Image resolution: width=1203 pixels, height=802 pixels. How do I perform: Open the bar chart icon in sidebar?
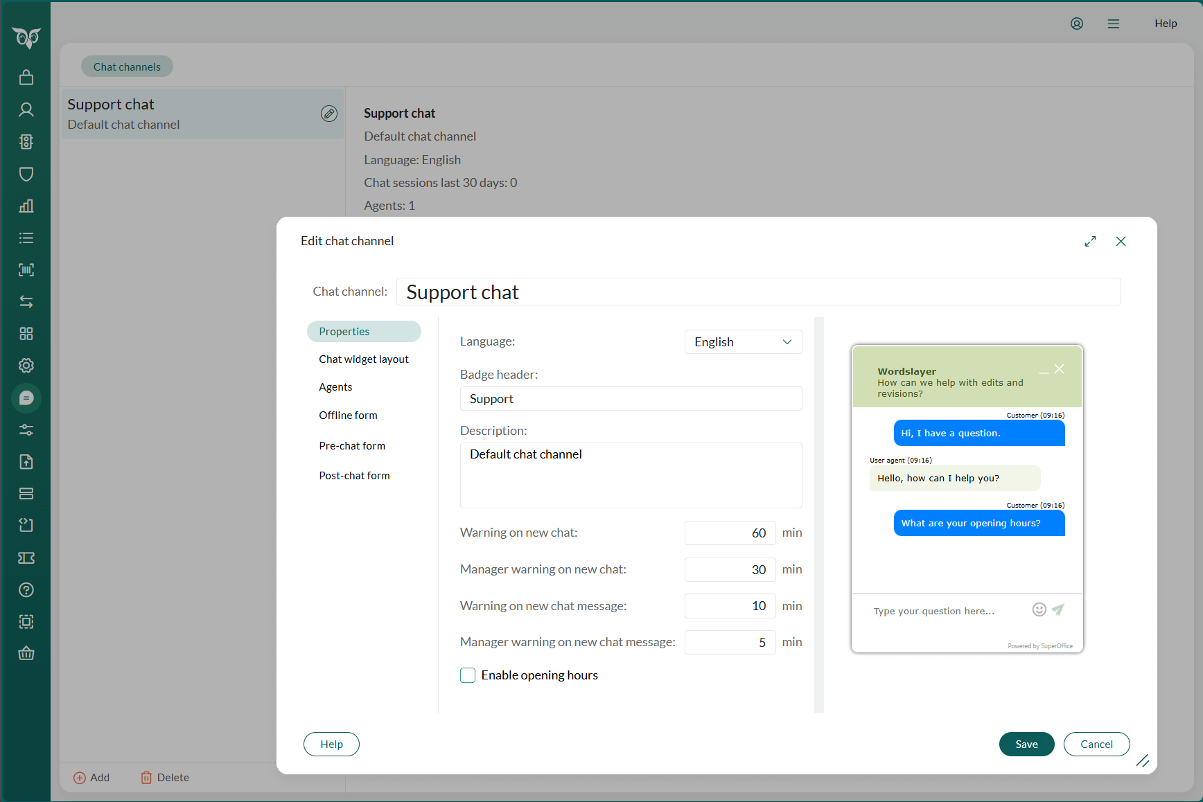26,206
